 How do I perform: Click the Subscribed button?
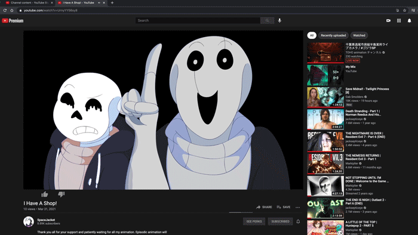click(x=280, y=221)
